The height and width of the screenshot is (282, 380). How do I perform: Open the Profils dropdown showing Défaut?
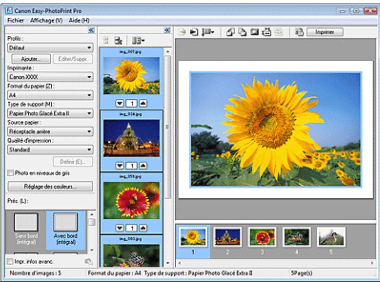pyautogui.click(x=50, y=48)
